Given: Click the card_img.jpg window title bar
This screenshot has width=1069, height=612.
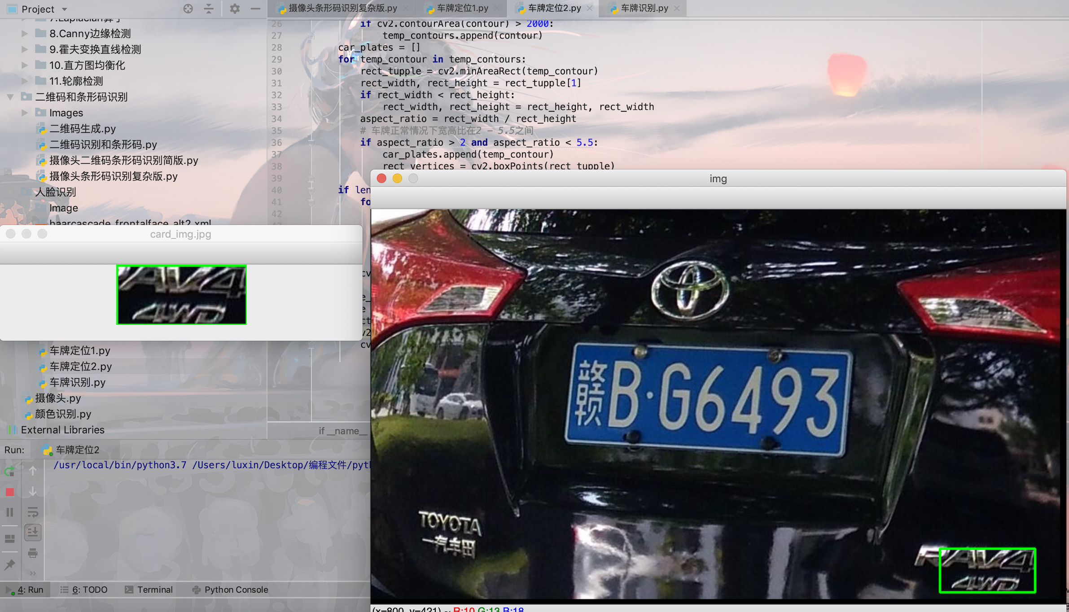Looking at the screenshot, I should tap(181, 234).
